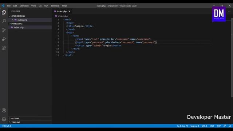Click Ln 8, Col 70 status entry
Image resolution: width=233 pixels, height=131 pixels.
click(182, 126)
